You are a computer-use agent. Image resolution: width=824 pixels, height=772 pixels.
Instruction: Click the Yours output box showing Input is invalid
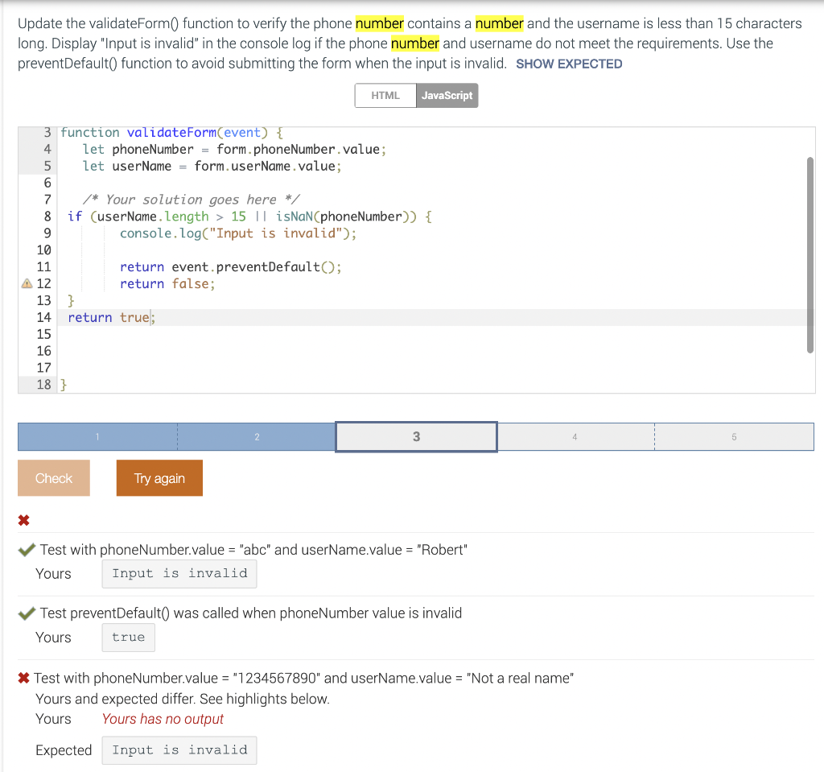tap(179, 572)
